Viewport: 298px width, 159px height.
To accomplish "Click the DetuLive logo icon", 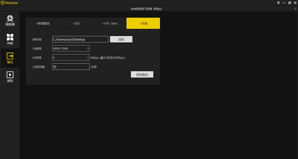I will click(x=3, y=3).
